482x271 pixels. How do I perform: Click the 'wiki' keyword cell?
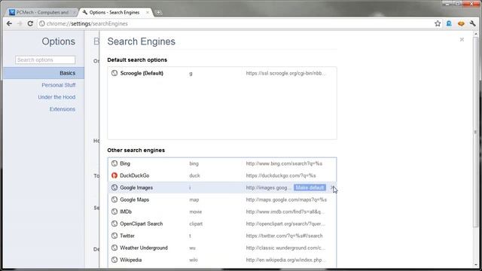pyautogui.click(x=194, y=260)
